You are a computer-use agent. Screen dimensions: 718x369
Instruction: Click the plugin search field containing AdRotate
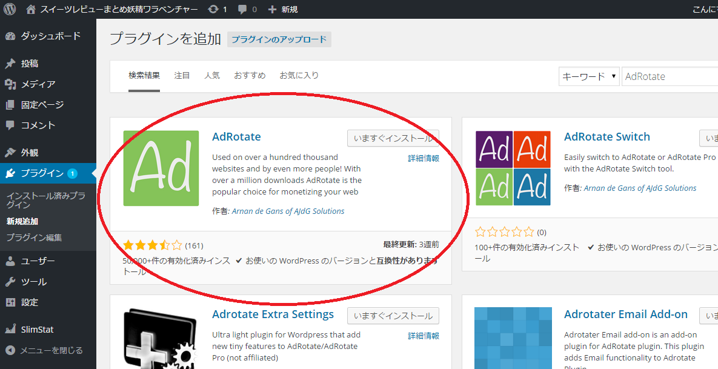pos(670,76)
